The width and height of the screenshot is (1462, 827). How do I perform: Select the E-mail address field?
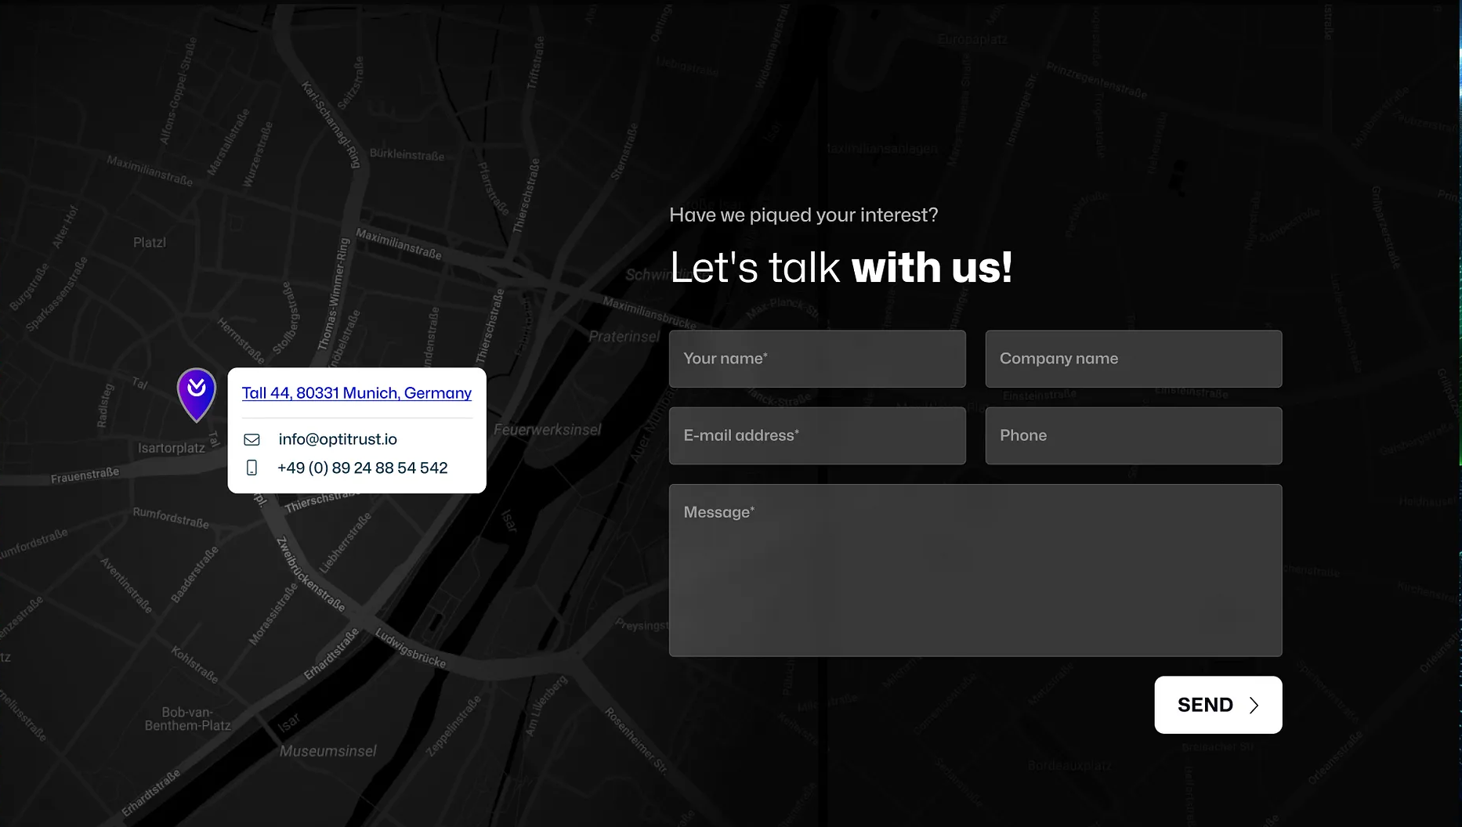tap(817, 435)
